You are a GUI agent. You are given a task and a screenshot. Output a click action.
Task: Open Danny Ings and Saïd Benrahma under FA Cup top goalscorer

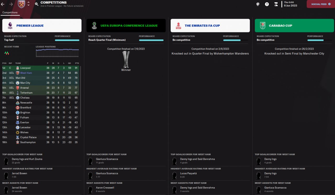pyautogui.click(x=198, y=159)
